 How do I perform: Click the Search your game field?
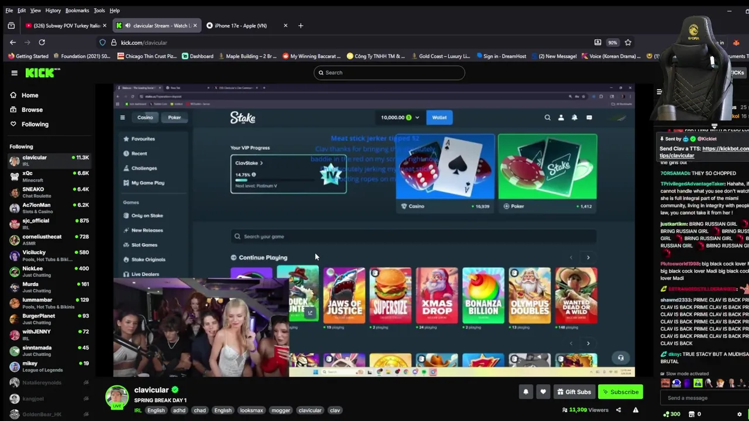413,236
